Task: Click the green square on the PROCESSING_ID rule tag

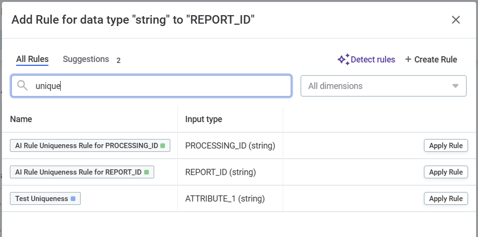Action: point(163,146)
